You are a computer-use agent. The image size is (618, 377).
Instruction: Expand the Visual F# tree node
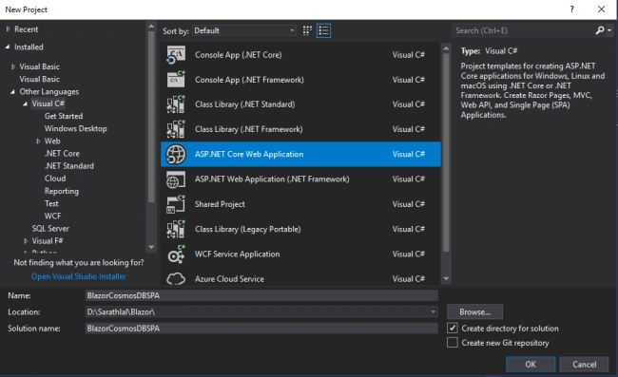26,241
